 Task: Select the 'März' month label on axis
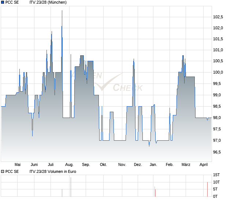pos(186,164)
